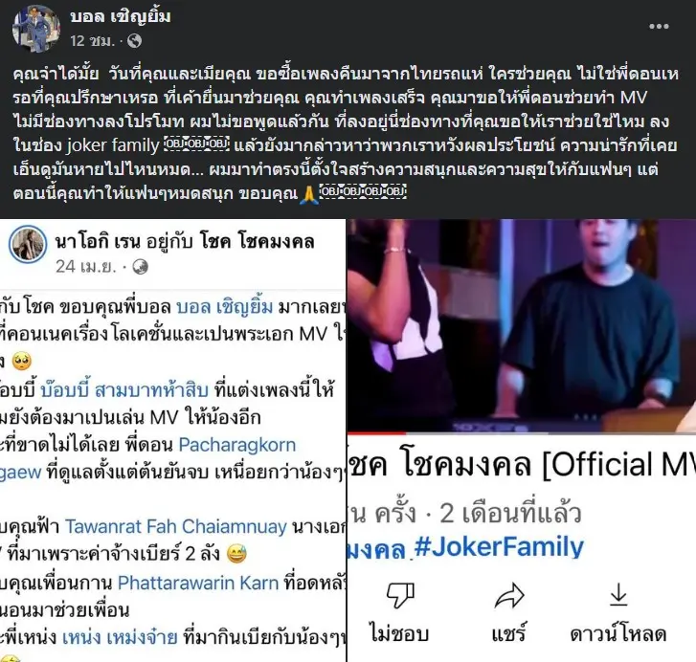The width and height of the screenshot is (696, 662).
Task: Click the #JokerFamily hashtag
Action: click(499, 547)
